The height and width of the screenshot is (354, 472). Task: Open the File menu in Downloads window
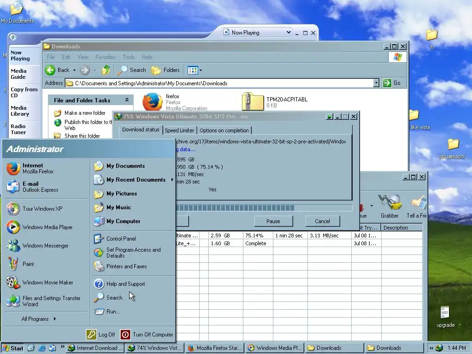point(51,57)
